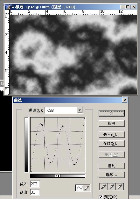Select the white point eyedropper
This screenshot has height=199, width=140.
click(120, 187)
